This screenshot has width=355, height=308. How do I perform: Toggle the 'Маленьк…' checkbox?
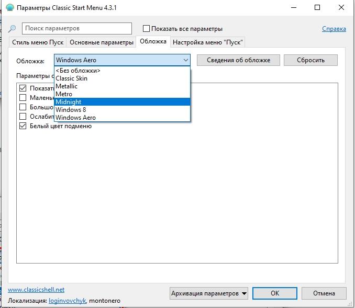(23, 97)
